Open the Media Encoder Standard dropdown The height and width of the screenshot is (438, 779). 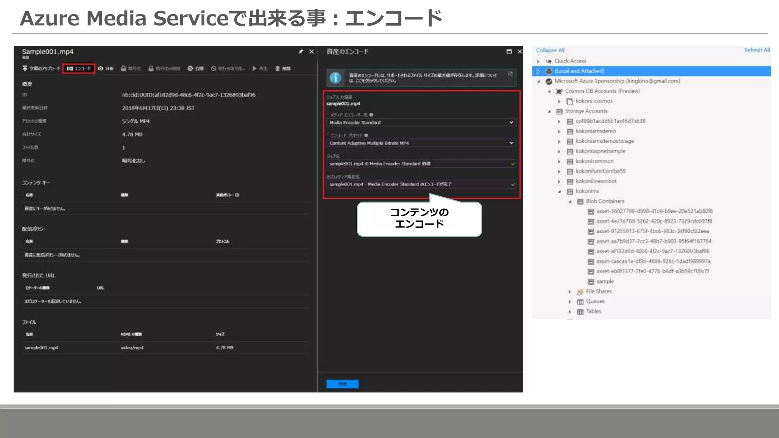(421, 122)
